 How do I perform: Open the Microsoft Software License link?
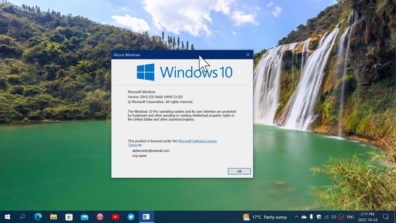[197, 141]
